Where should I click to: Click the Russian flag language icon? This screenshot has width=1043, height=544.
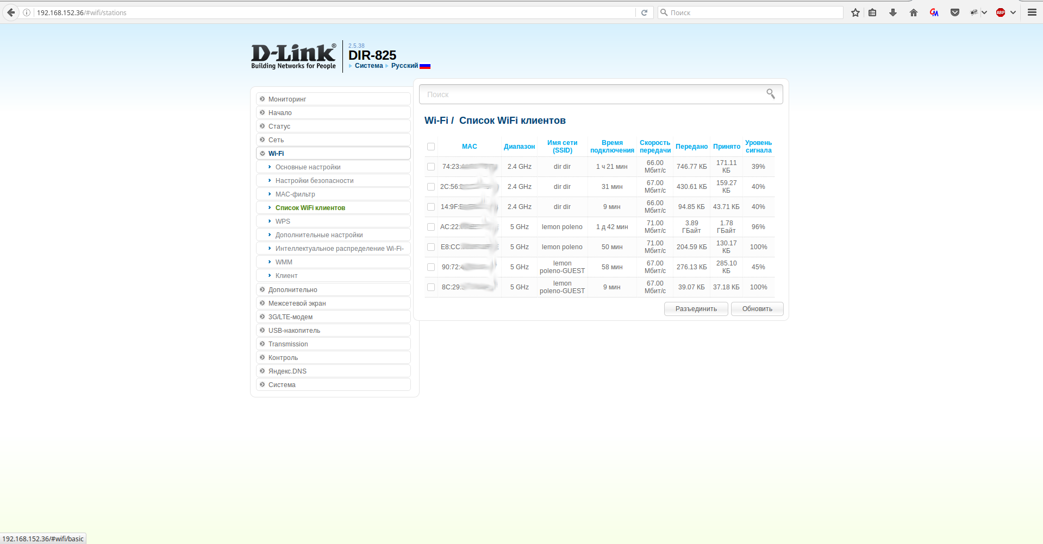click(425, 66)
